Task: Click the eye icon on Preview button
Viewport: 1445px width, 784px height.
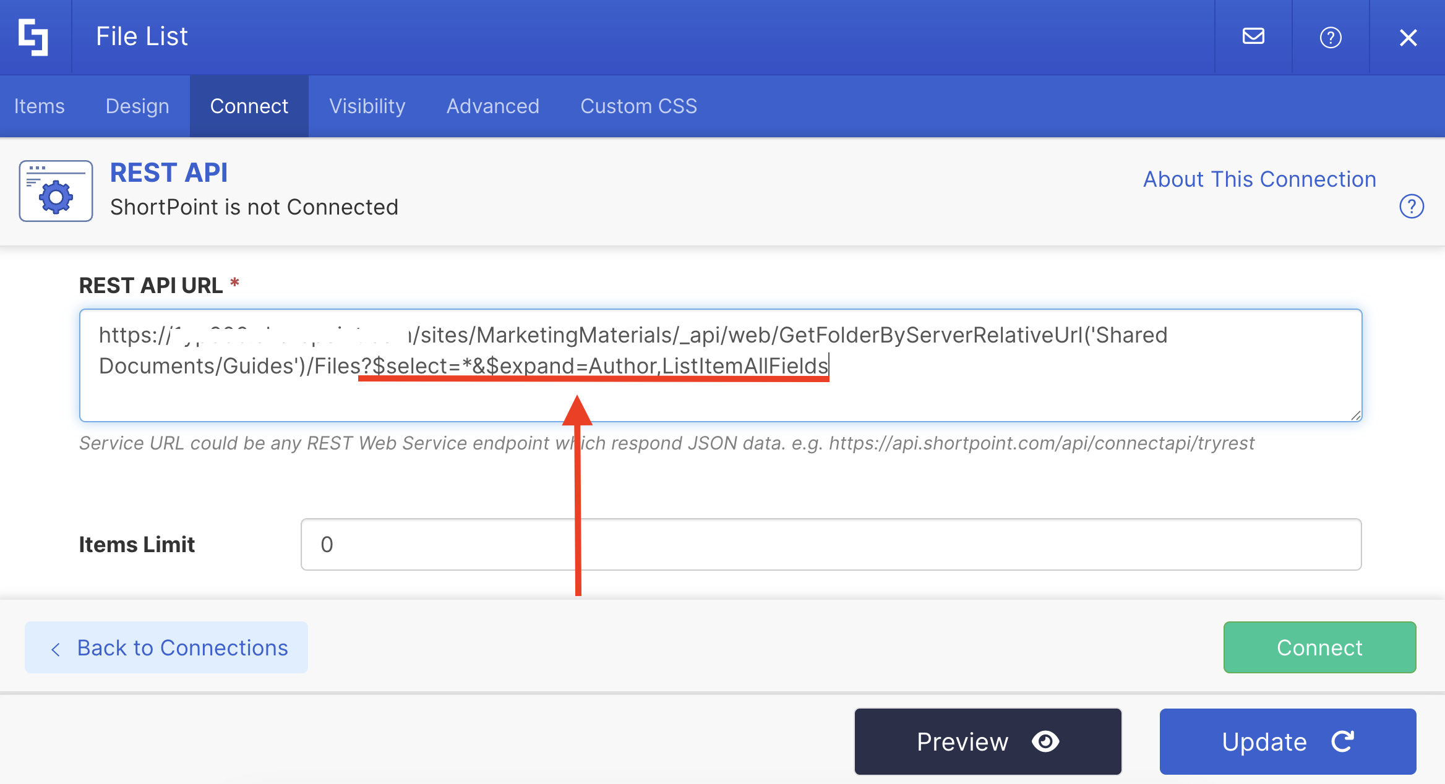Action: 1045,741
